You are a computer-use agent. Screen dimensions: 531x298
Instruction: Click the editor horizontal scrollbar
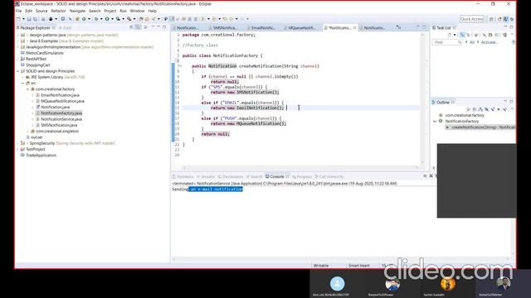click(300, 167)
